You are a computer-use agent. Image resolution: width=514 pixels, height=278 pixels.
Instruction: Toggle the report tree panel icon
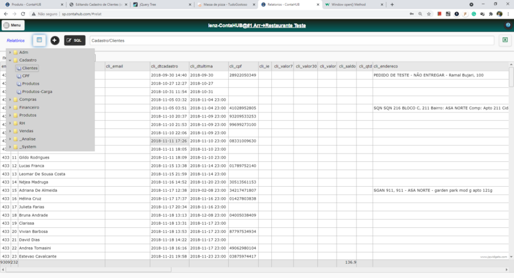click(x=39, y=40)
